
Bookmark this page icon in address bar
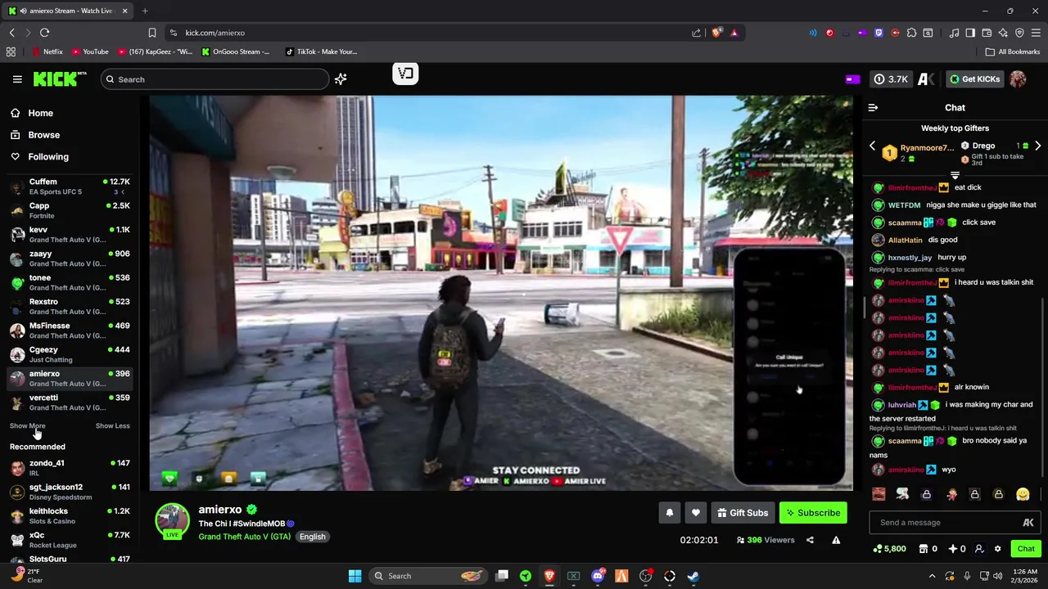[151, 33]
